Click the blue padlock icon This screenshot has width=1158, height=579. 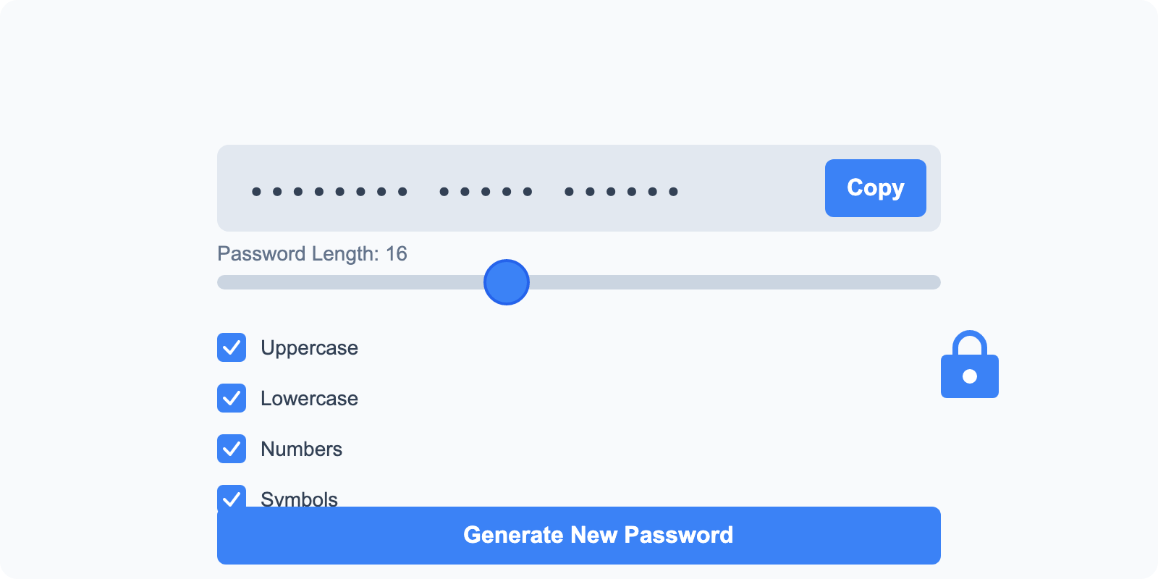click(970, 364)
